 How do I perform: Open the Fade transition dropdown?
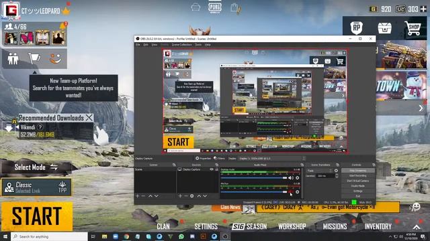[319, 171]
